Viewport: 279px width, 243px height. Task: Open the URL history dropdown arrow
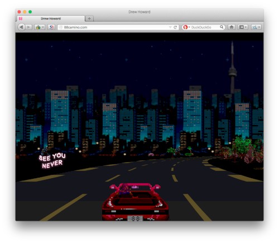point(170,27)
